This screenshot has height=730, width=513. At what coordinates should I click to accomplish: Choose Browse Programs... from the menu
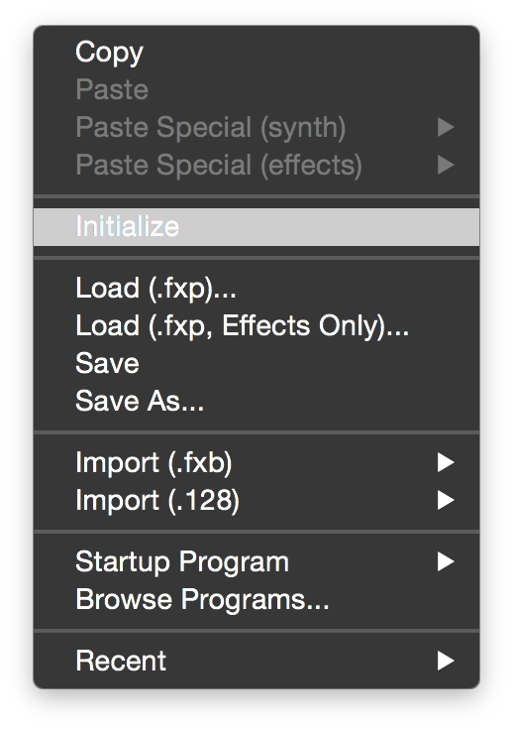256,599
